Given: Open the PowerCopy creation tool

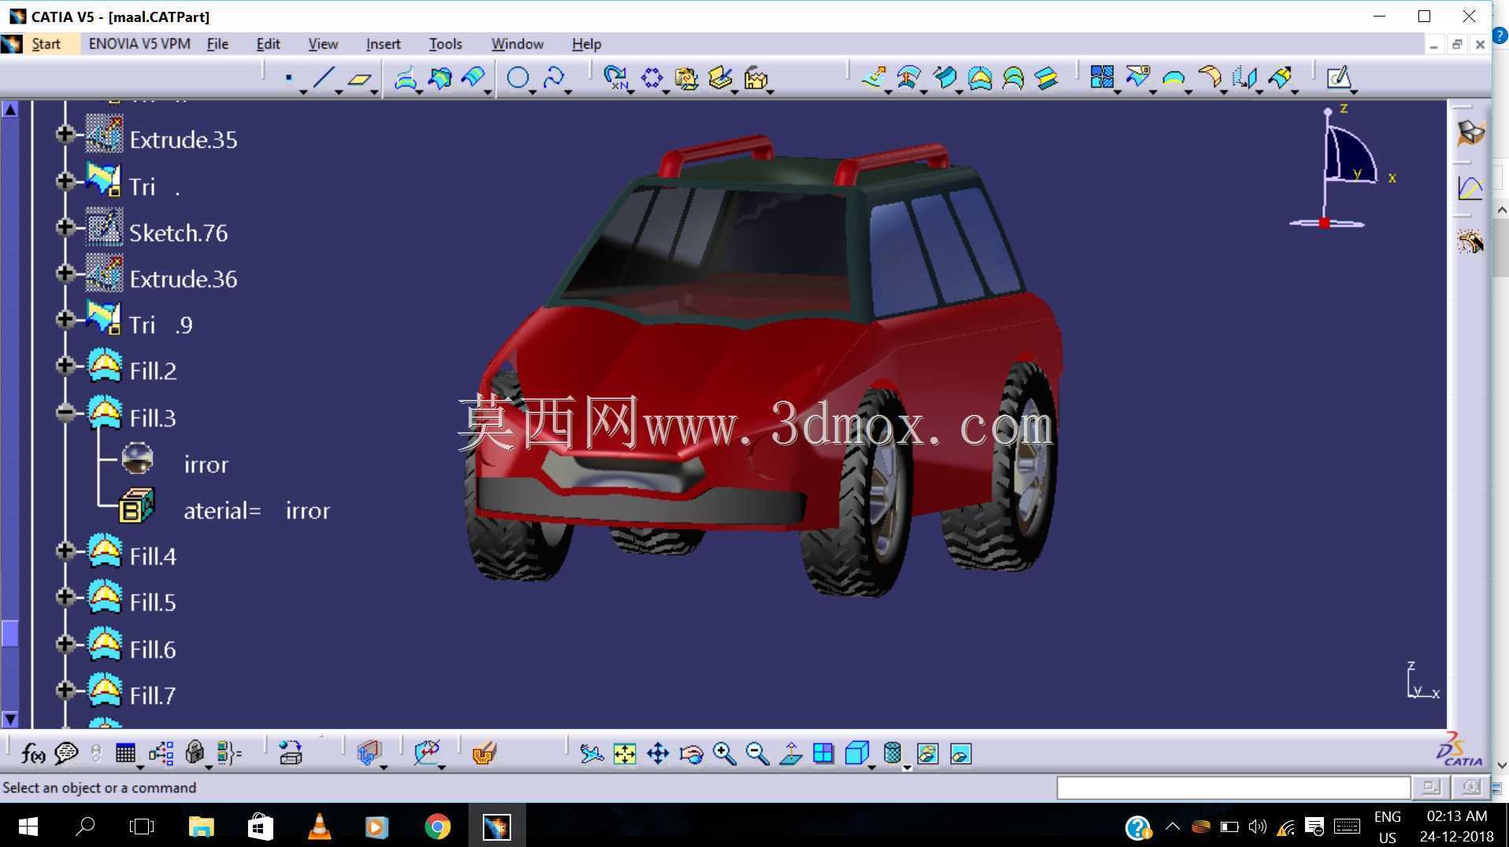Looking at the screenshot, I should pyautogui.click(x=721, y=77).
